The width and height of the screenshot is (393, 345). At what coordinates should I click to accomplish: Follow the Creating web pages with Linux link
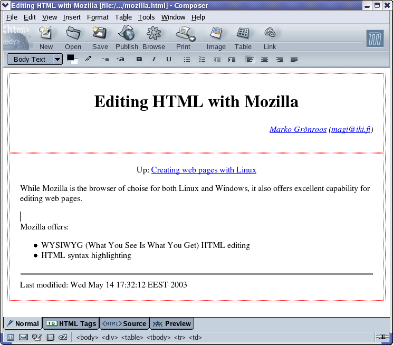(204, 170)
